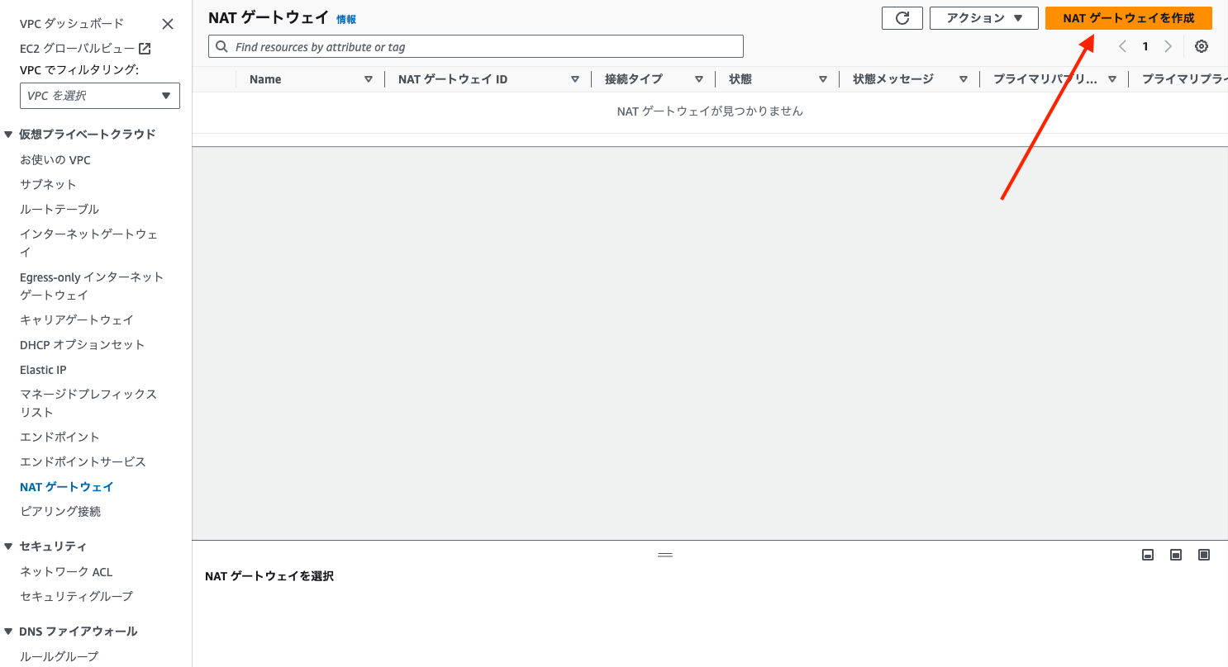Screen dimensions: 1228x667
Task: Navigate to サブネット
Action: pyautogui.click(x=48, y=184)
